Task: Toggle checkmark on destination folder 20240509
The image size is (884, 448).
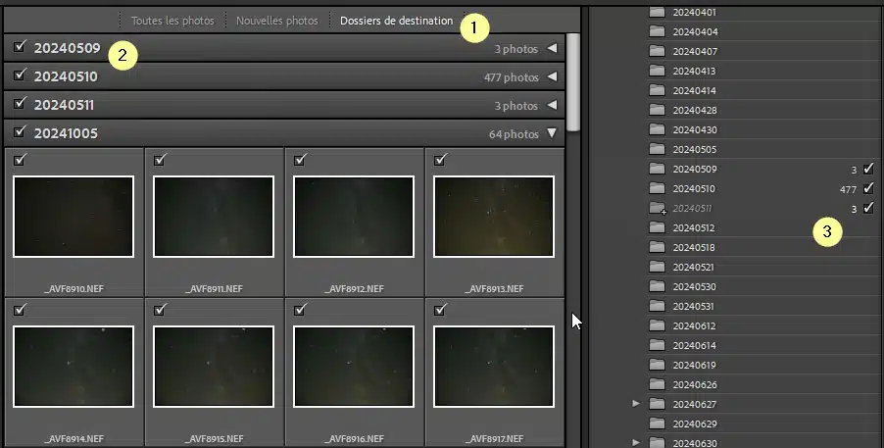Action: pyautogui.click(x=868, y=169)
